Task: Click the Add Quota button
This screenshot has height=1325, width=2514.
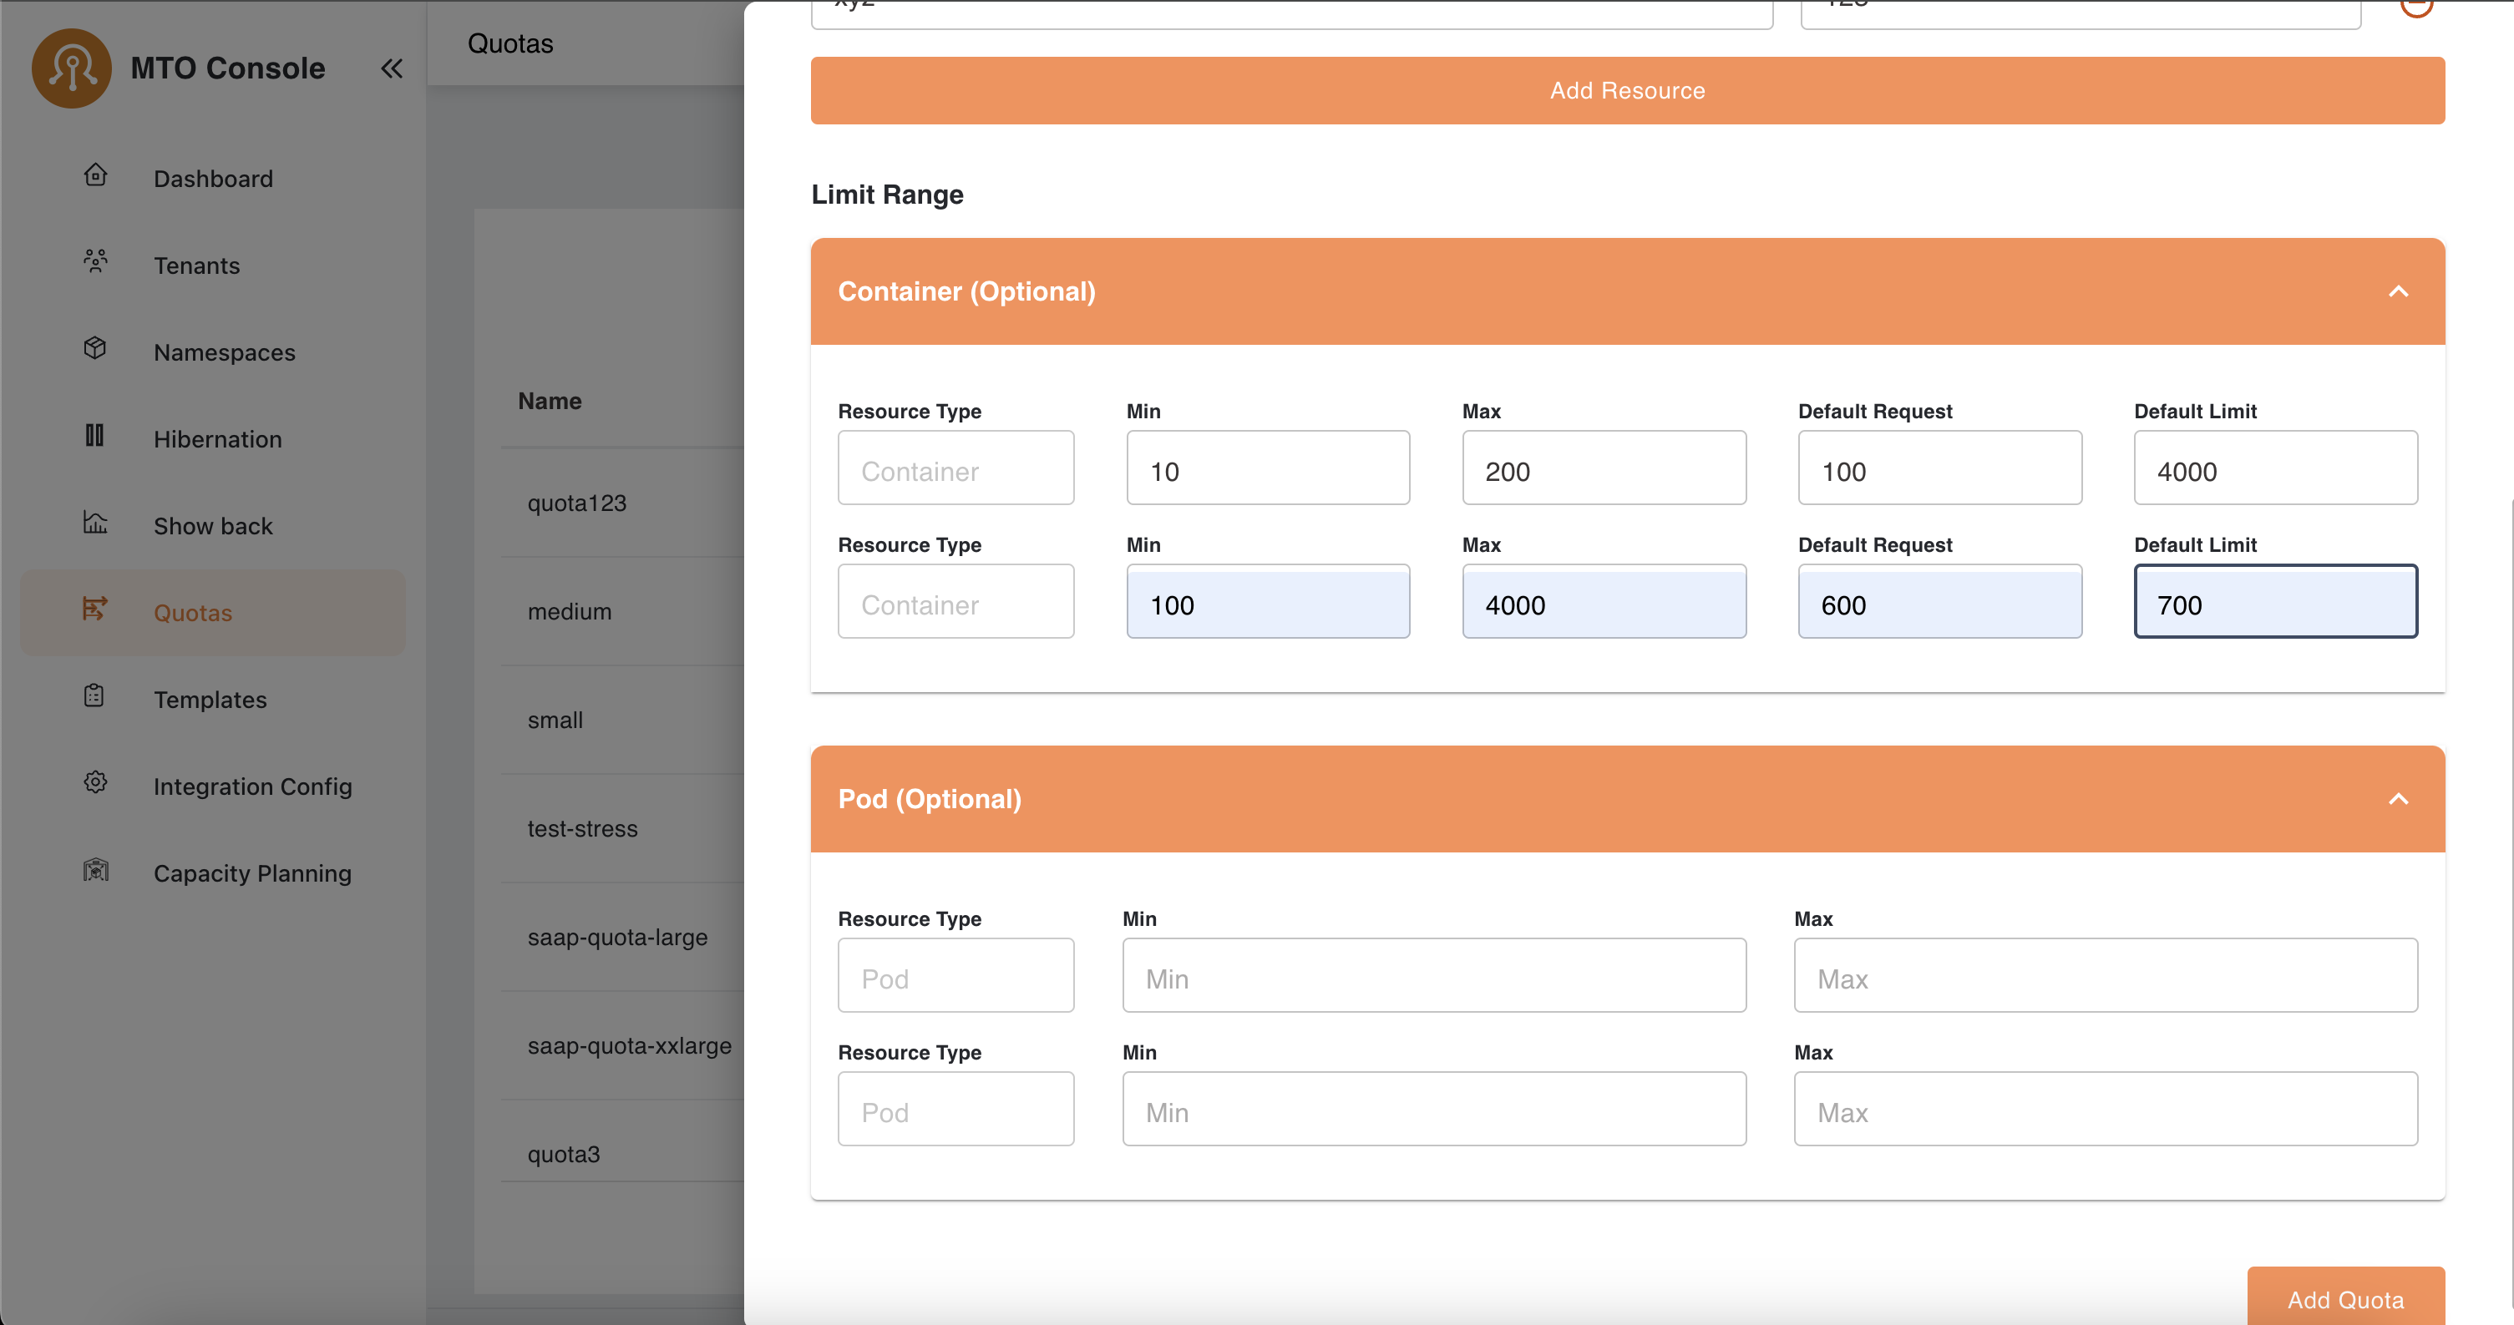Action: click(2344, 1298)
